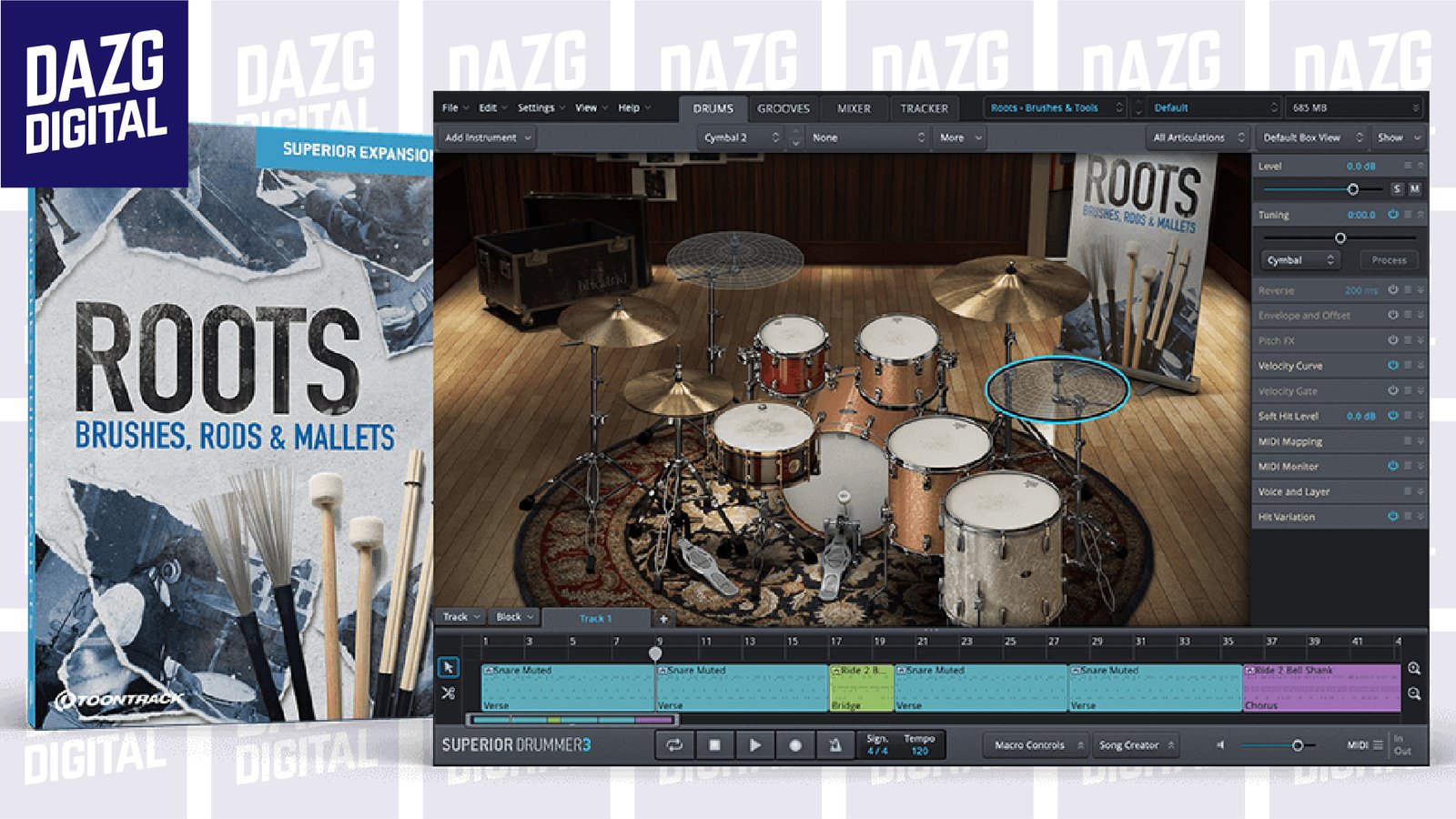The width and height of the screenshot is (1456, 819).
Task: Enable the Reverse power button
Action: 1392,290
